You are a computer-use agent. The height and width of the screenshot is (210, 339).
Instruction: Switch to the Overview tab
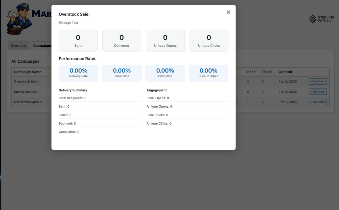(18, 46)
